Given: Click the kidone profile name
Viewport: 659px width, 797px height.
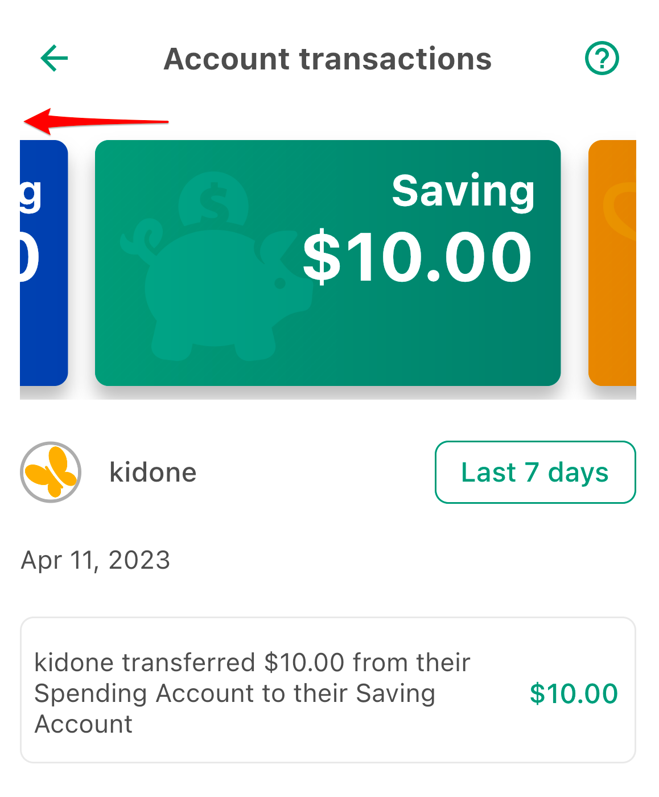Looking at the screenshot, I should 153,473.
